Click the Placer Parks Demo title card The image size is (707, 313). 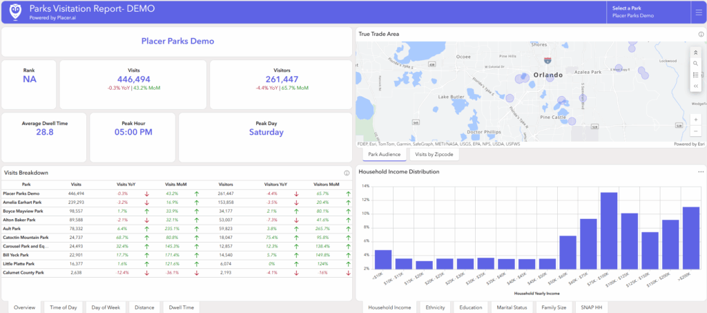coord(177,41)
